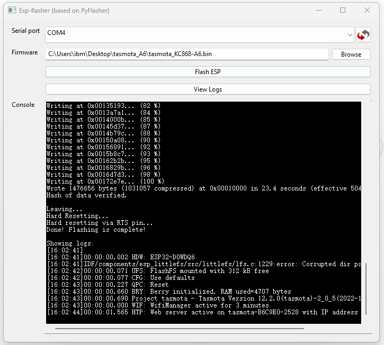This screenshot has height=345, width=384.
Task: Click the "Firmware" label
Action: (x=24, y=52)
